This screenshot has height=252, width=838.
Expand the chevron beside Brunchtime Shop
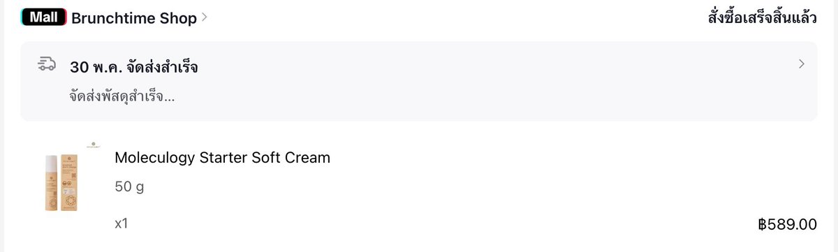205,18
